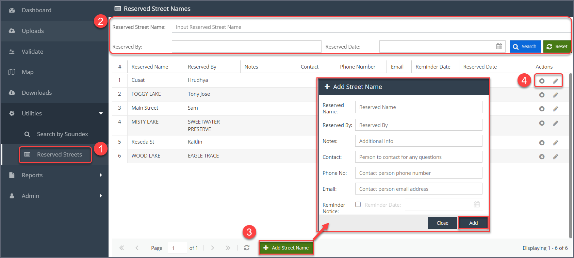Edit the FOGGY LAKE row

click(556, 95)
